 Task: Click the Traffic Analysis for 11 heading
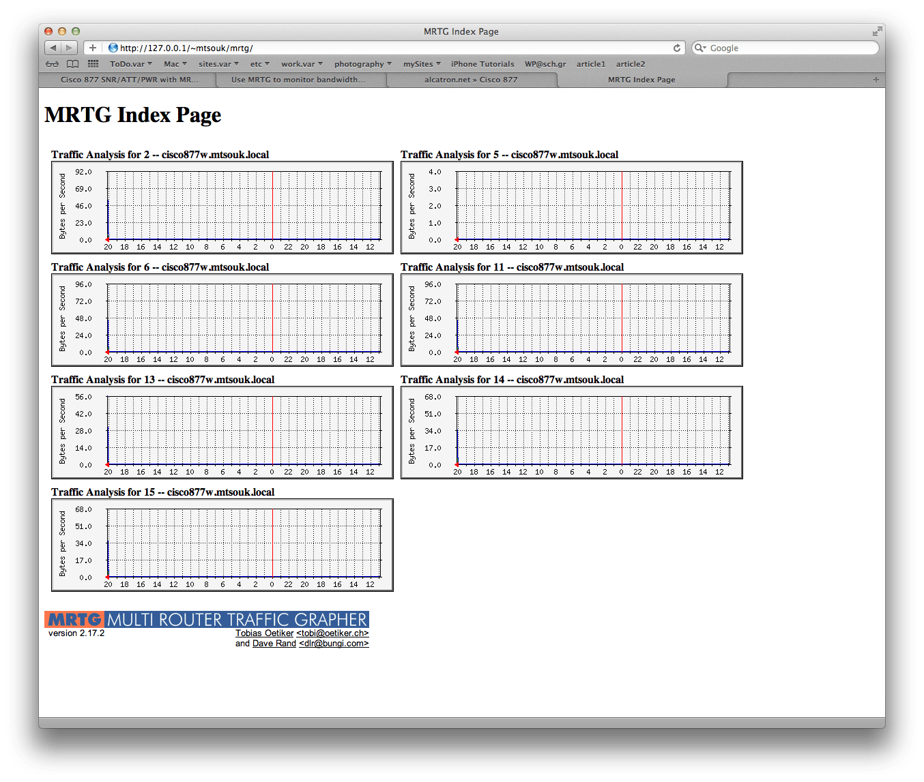[512, 267]
